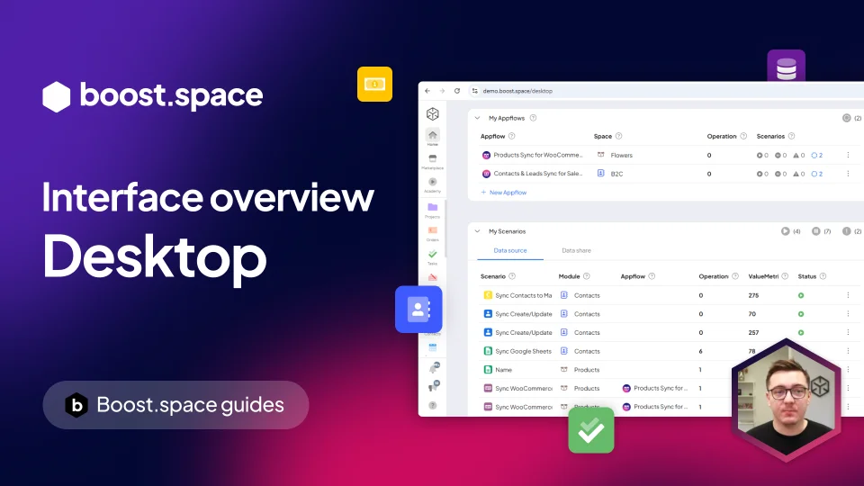
Task: Open notifications bell in sidebar
Action: [x=434, y=369]
